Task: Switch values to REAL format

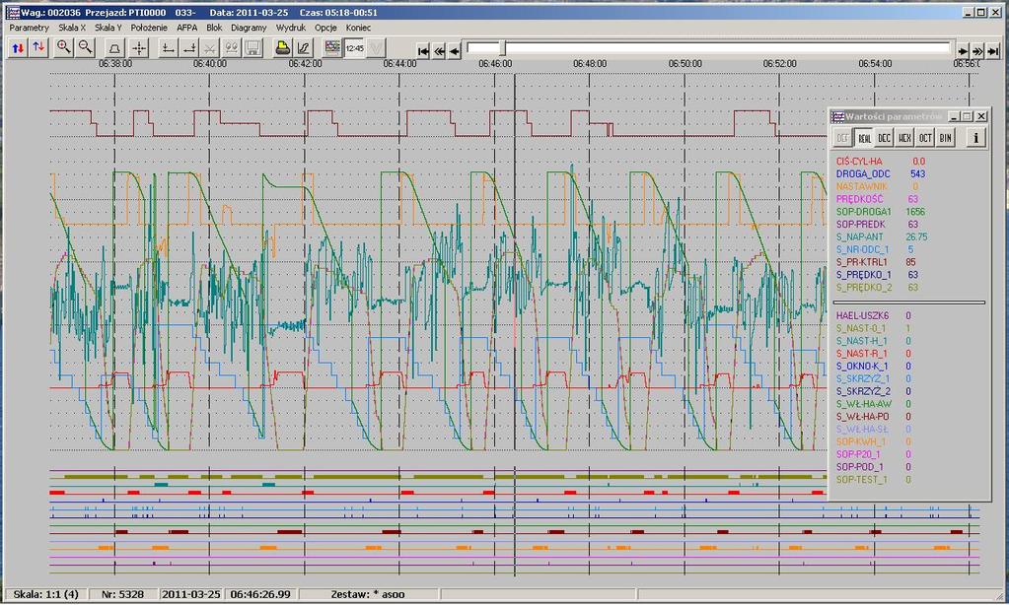Action: tap(864, 138)
